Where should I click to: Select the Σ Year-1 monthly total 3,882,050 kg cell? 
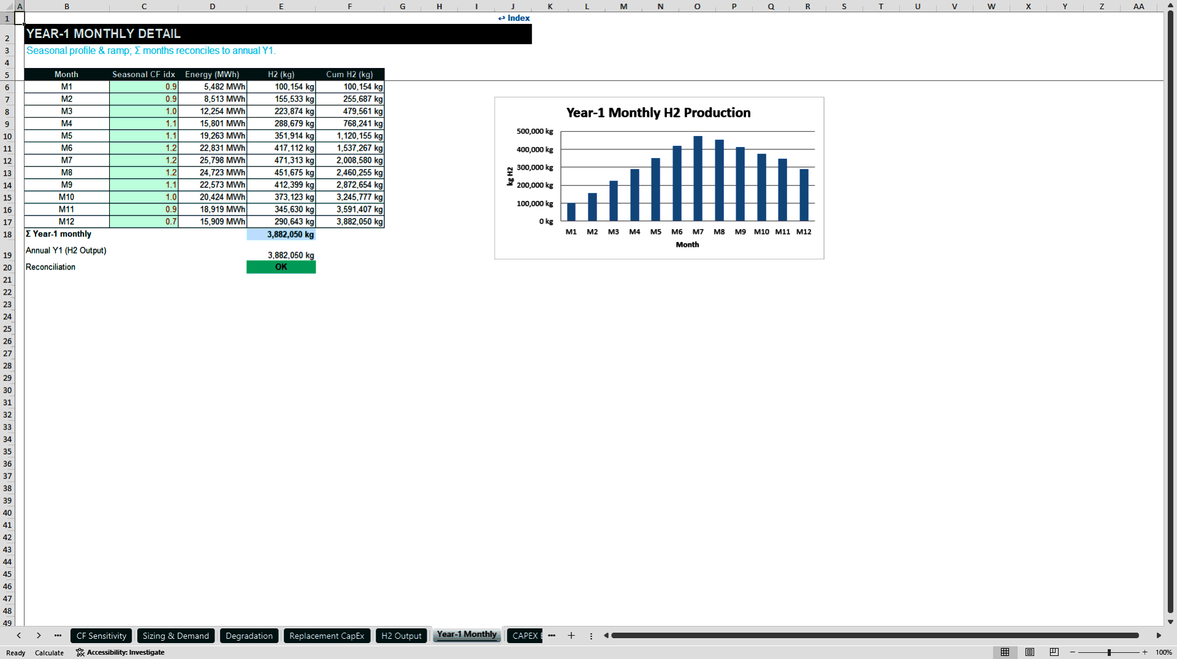pyautogui.click(x=281, y=235)
